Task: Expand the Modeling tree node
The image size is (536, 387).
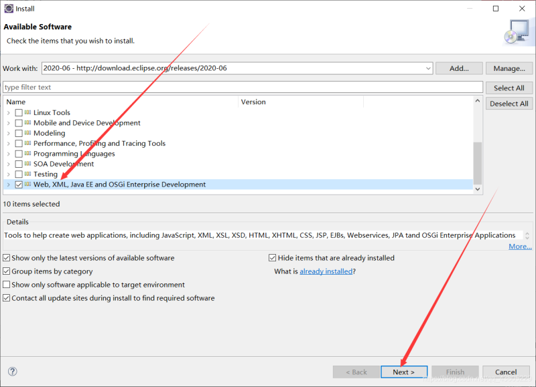Action: (9, 133)
